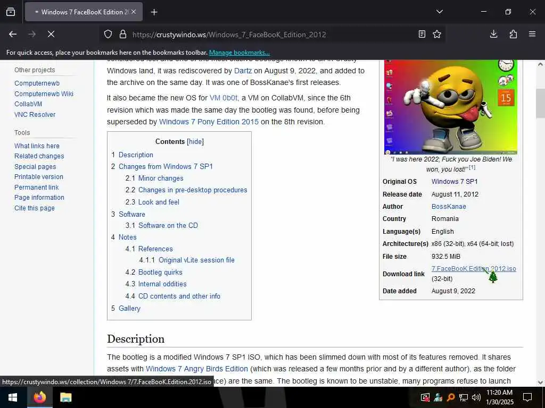Jump to 4.1 References

point(149,249)
